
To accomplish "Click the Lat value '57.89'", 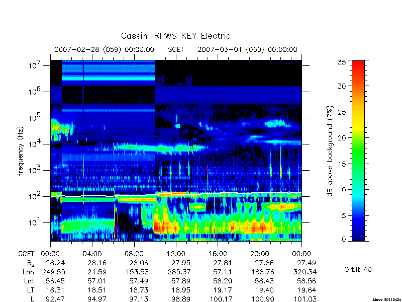I will point(181,281).
